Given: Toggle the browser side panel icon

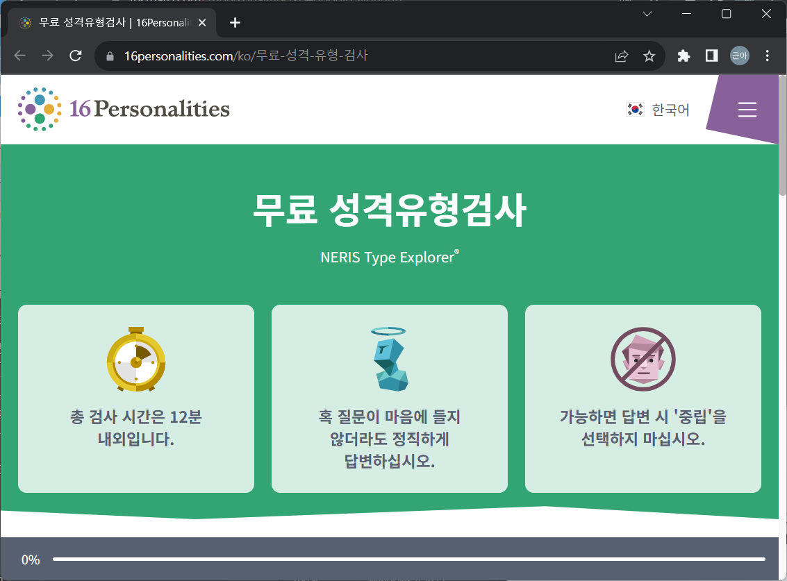Looking at the screenshot, I should point(711,56).
